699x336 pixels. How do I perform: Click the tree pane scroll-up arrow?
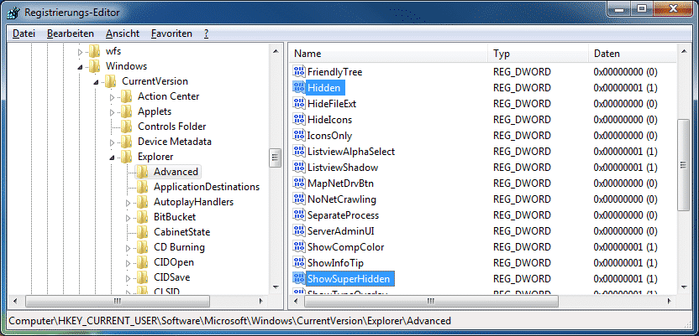tap(275, 52)
